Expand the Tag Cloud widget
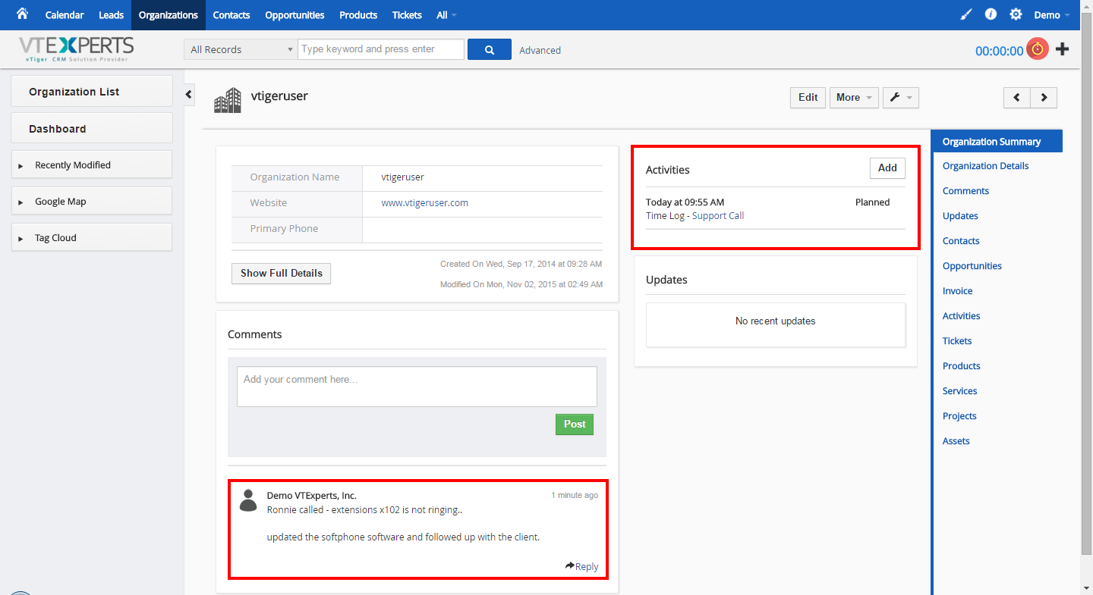This screenshot has width=1093, height=595. (92, 237)
